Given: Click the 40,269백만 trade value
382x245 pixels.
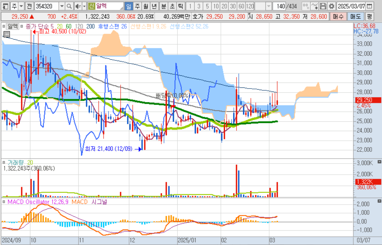Looking at the screenshot, I should [177, 16].
